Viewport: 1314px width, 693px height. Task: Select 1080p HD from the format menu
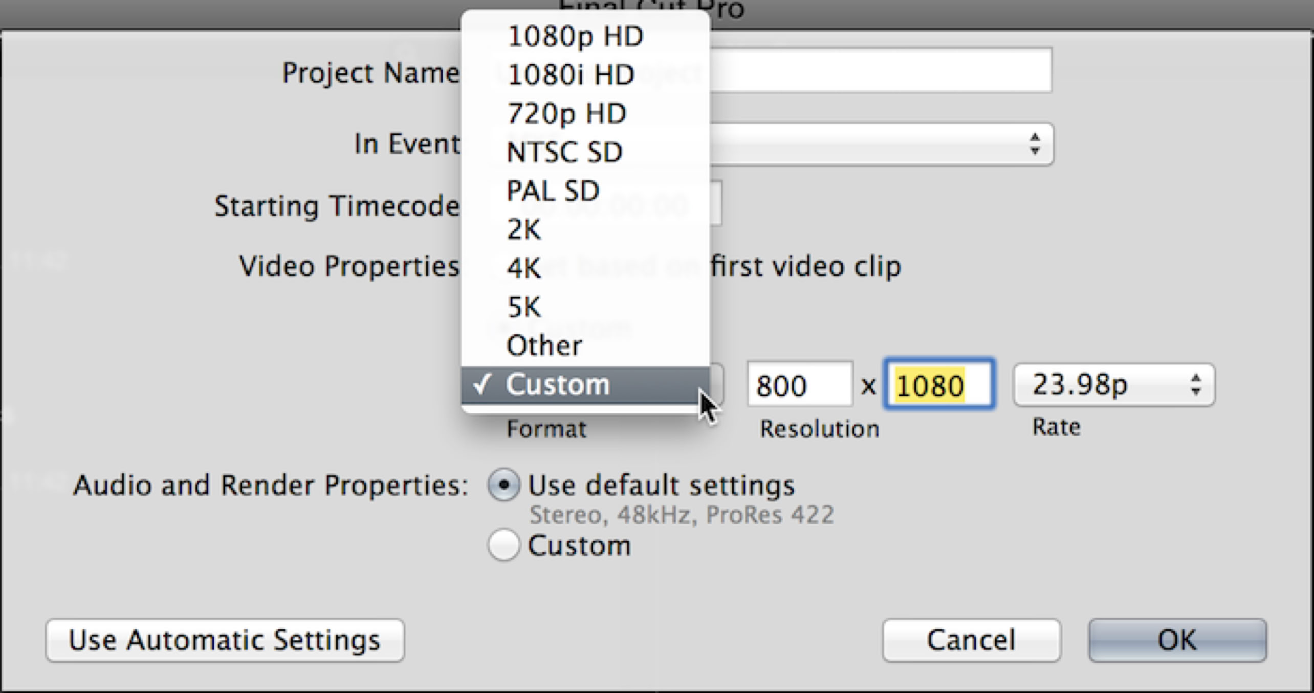(x=575, y=37)
